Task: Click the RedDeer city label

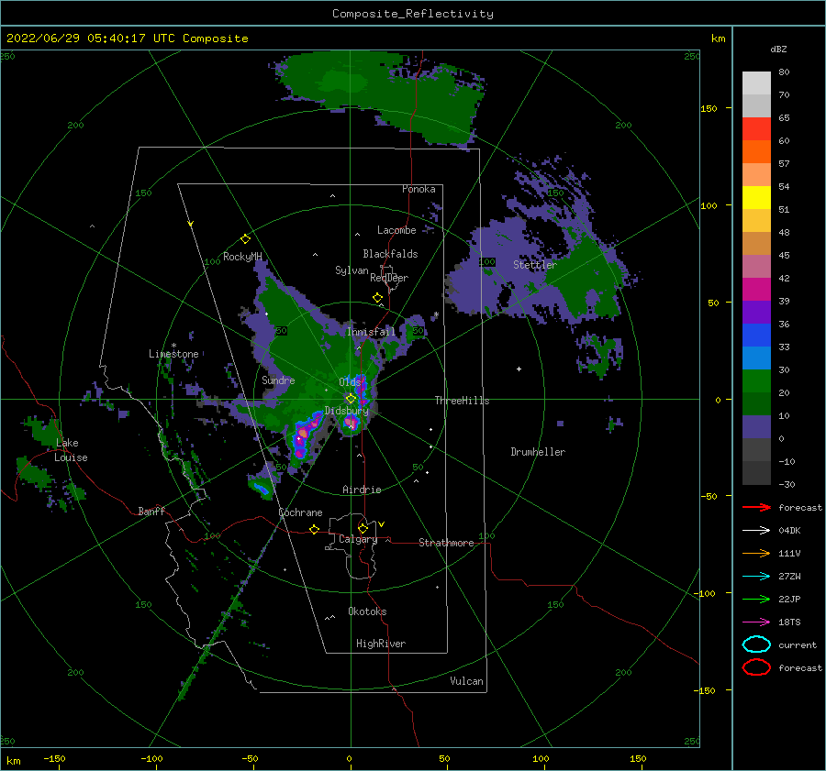Action: tap(389, 278)
